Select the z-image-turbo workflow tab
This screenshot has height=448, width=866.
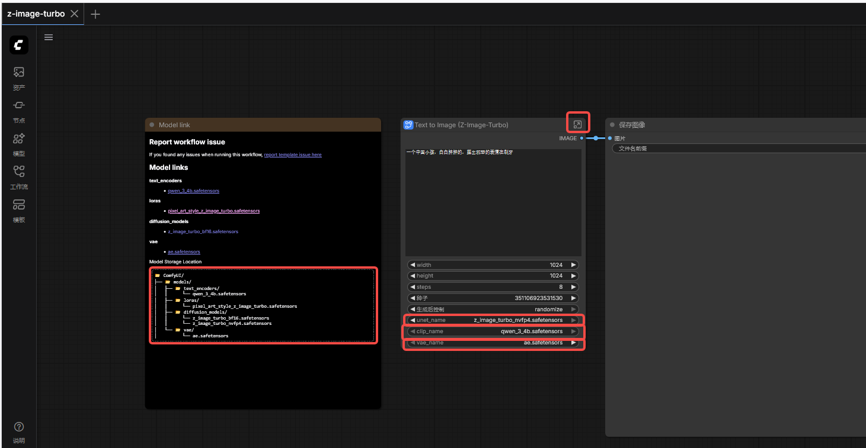36,14
